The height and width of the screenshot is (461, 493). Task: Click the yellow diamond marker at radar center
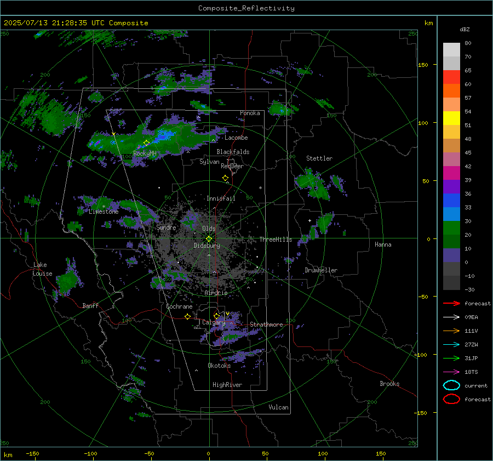(x=209, y=239)
